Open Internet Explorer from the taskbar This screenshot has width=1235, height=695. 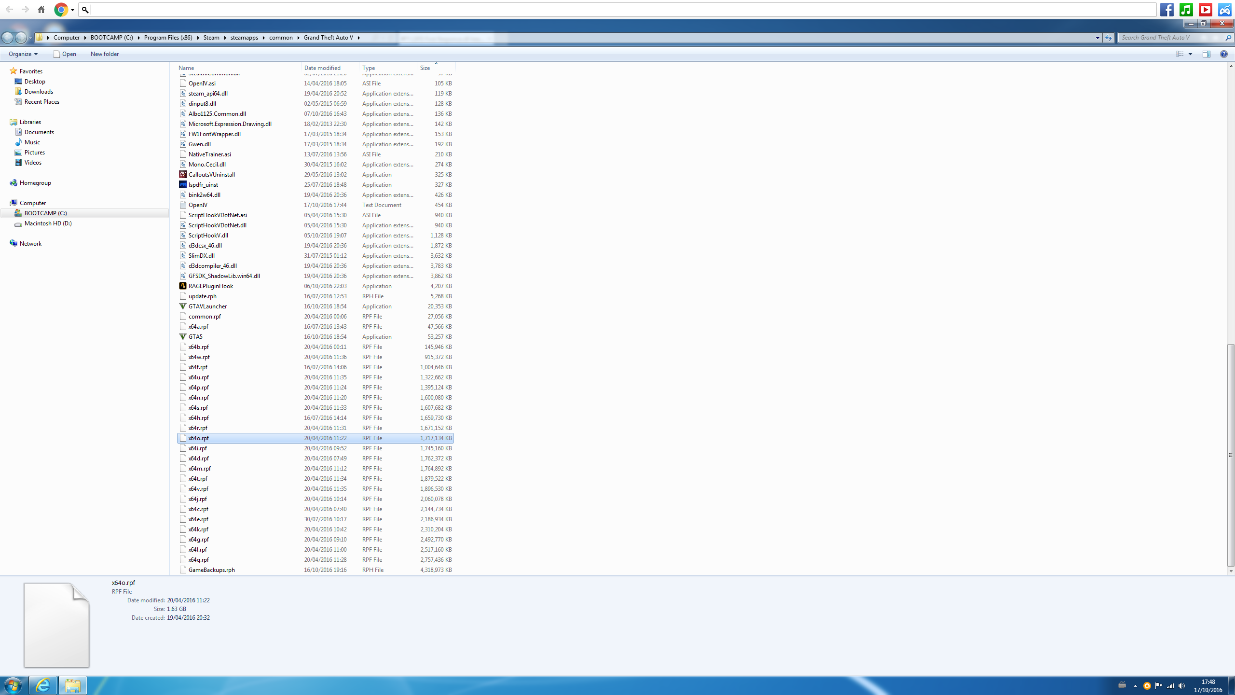tap(43, 685)
